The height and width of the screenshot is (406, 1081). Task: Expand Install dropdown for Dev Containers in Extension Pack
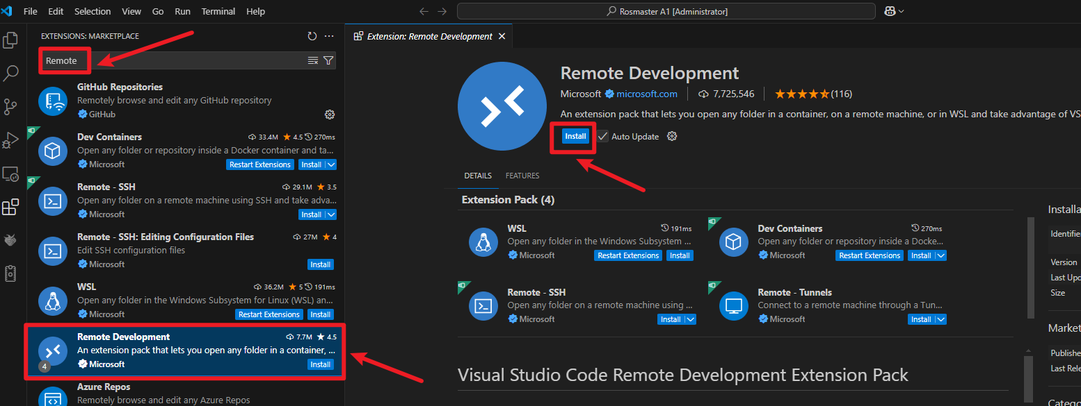click(x=941, y=255)
